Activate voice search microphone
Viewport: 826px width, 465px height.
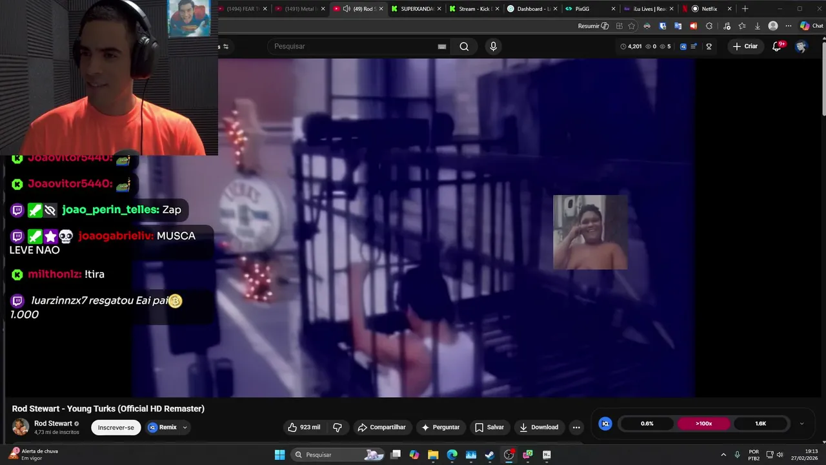494,46
